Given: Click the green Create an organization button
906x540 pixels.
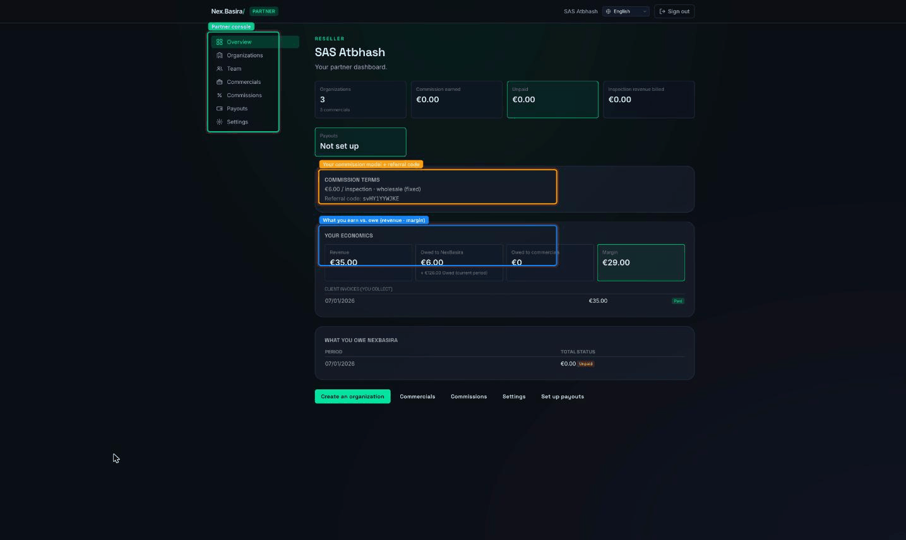Looking at the screenshot, I should (352, 396).
